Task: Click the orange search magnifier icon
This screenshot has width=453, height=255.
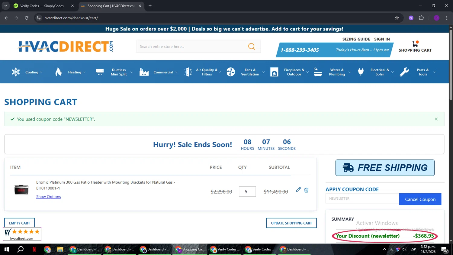Action: 252,47
